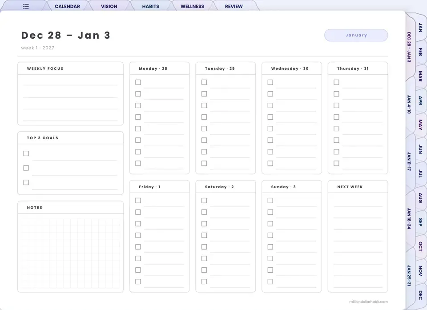Viewport: 427px width, 310px height.
Task: Open the JAN 11-17 week tab
Action: (x=409, y=161)
